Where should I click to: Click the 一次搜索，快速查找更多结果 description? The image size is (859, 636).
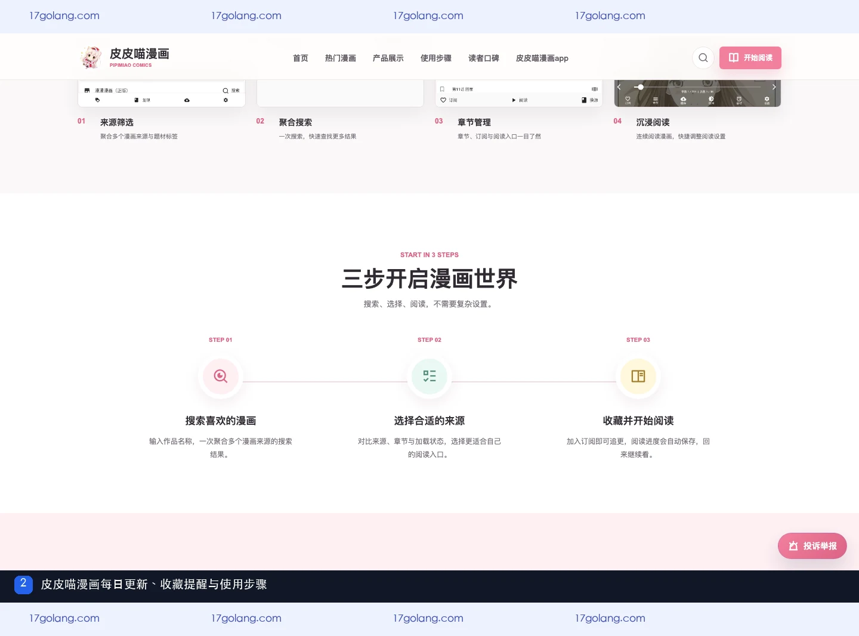[318, 137]
